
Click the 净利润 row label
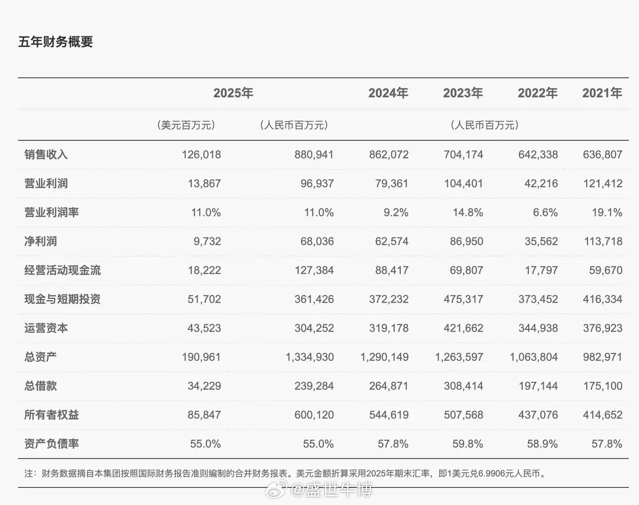40,241
